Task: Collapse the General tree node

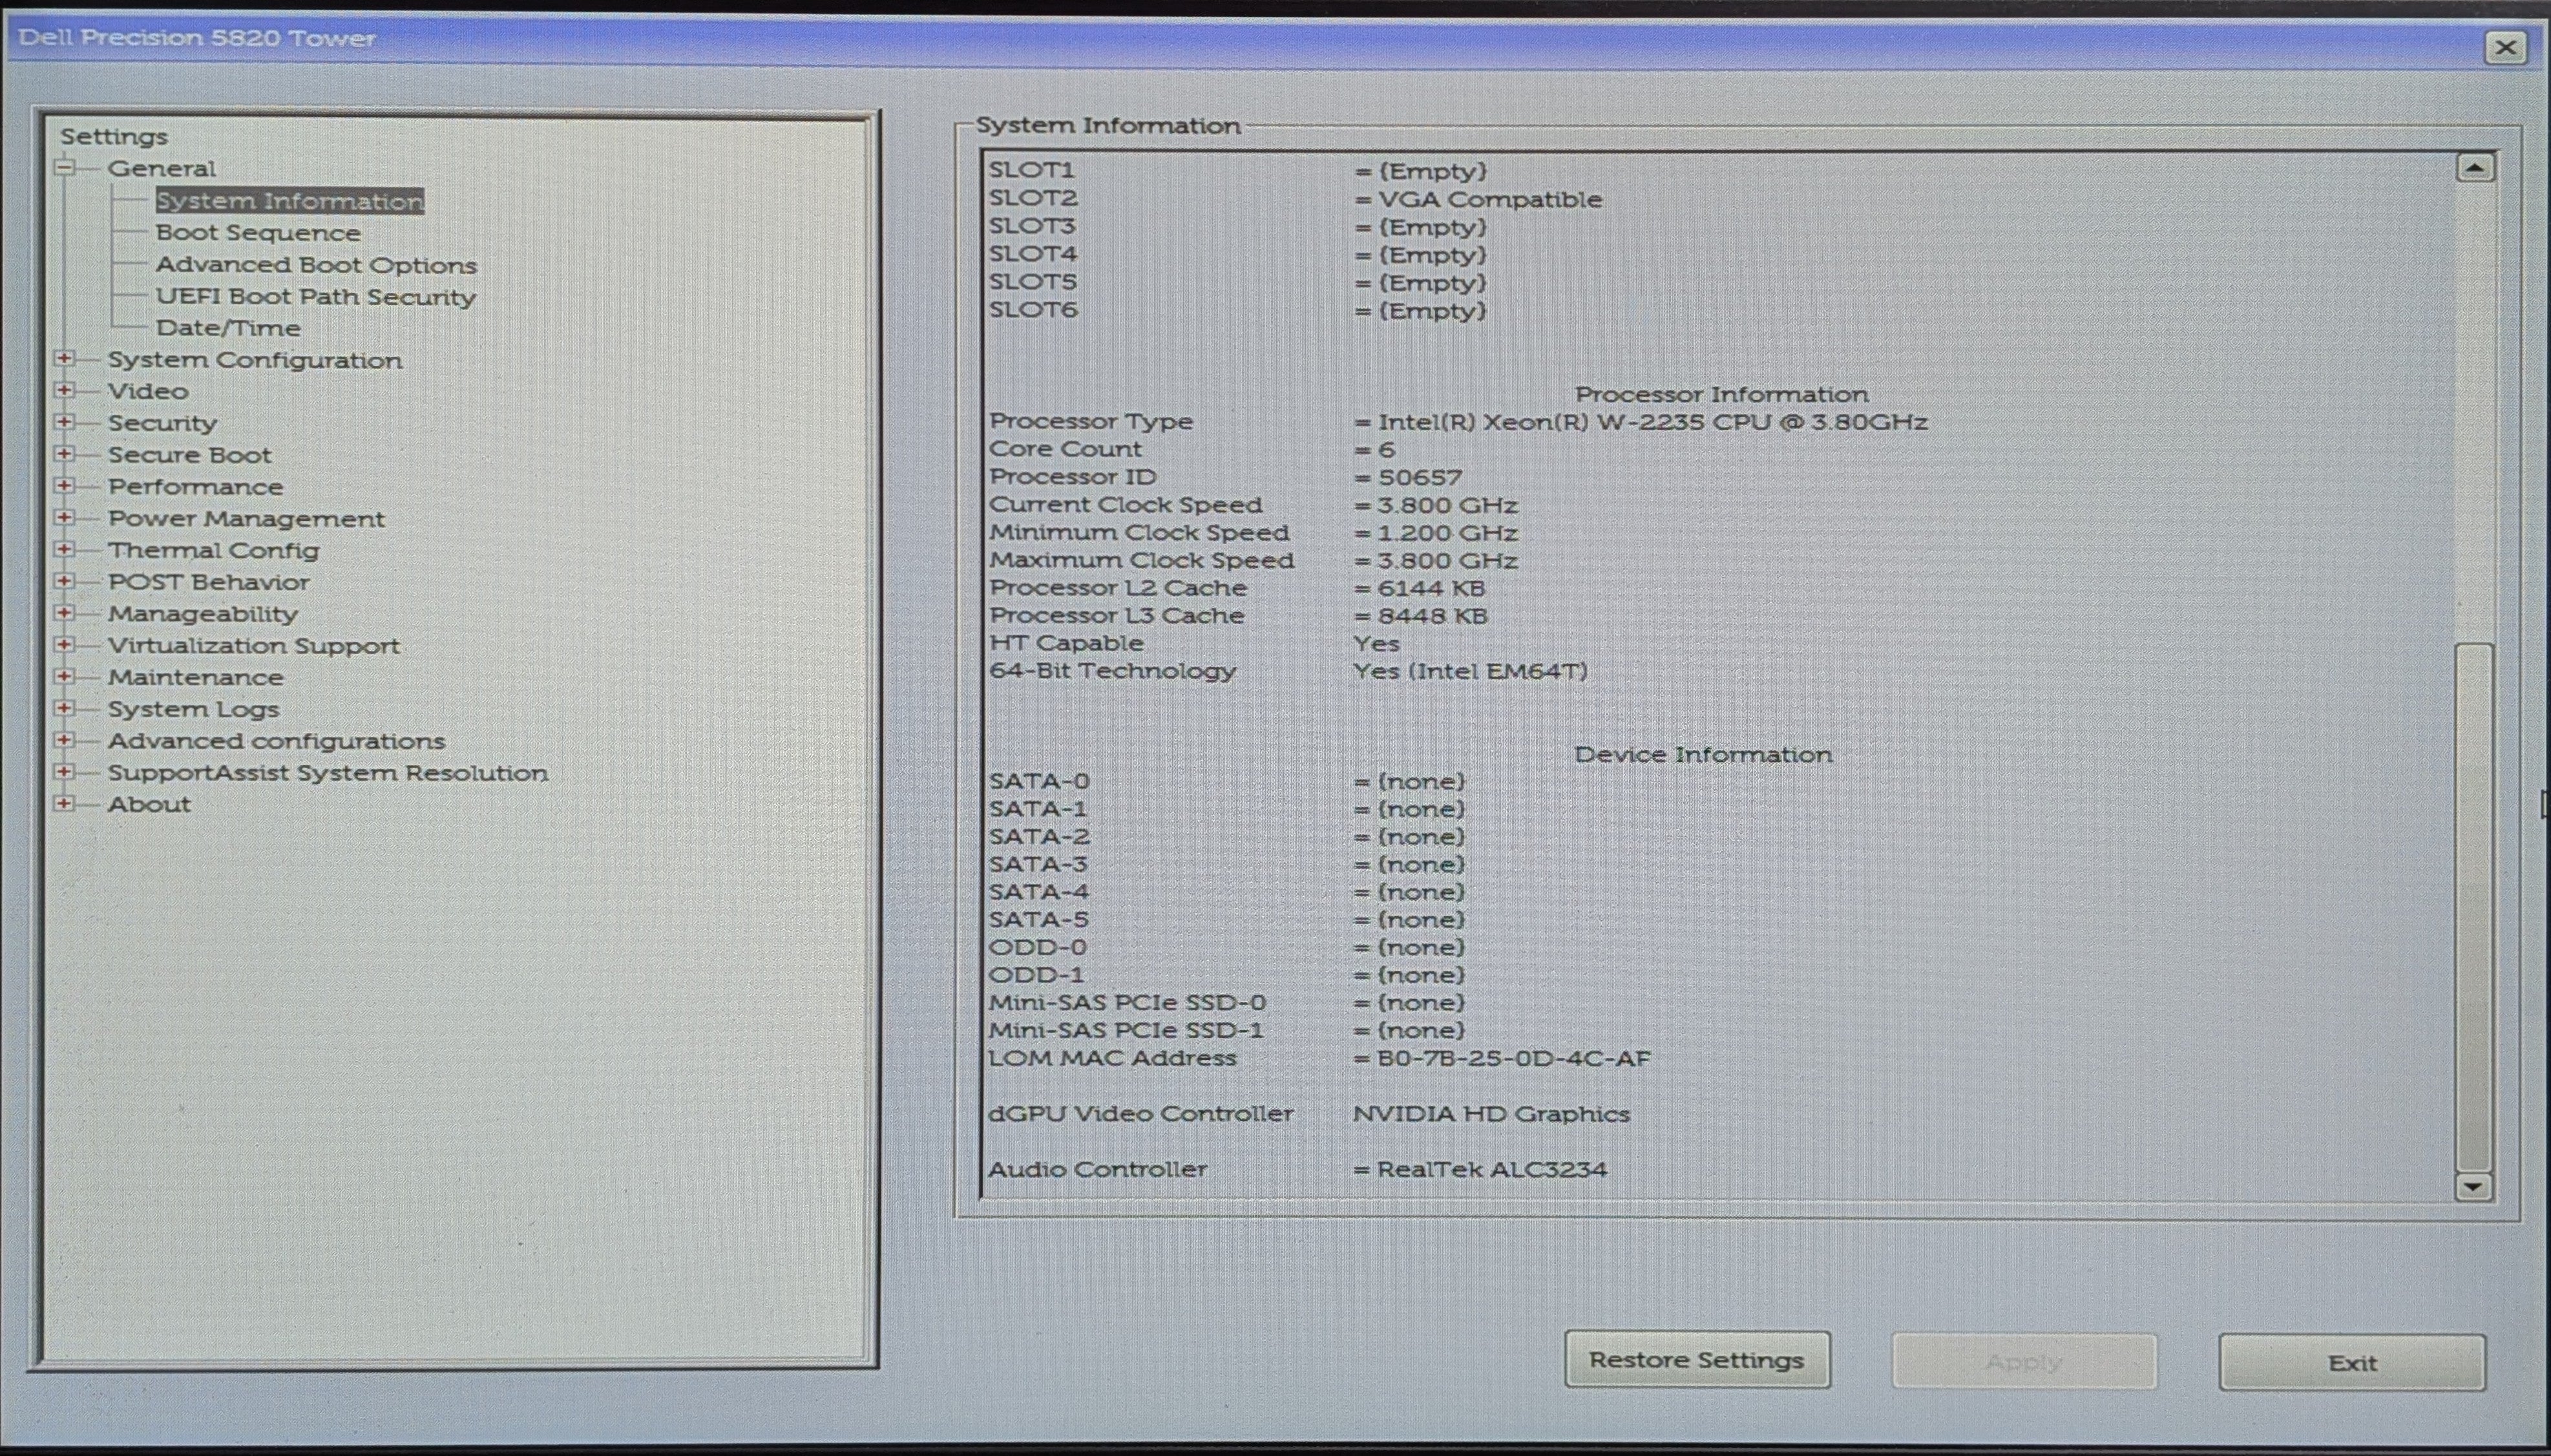Action: point(65,168)
